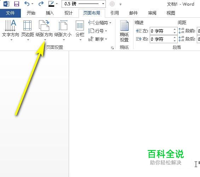Switch to the 插入 tab

tap(50, 13)
